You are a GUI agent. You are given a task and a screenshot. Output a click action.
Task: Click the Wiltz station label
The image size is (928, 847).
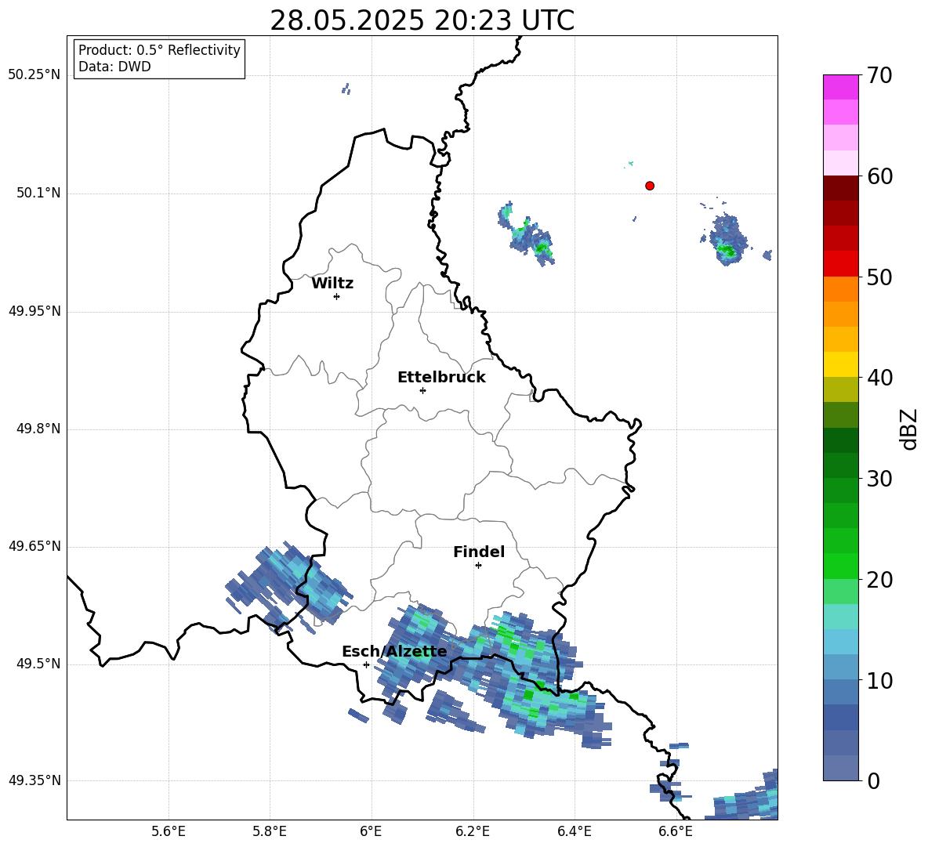click(332, 284)
